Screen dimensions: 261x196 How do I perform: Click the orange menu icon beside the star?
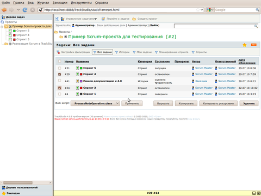point(253,45)
